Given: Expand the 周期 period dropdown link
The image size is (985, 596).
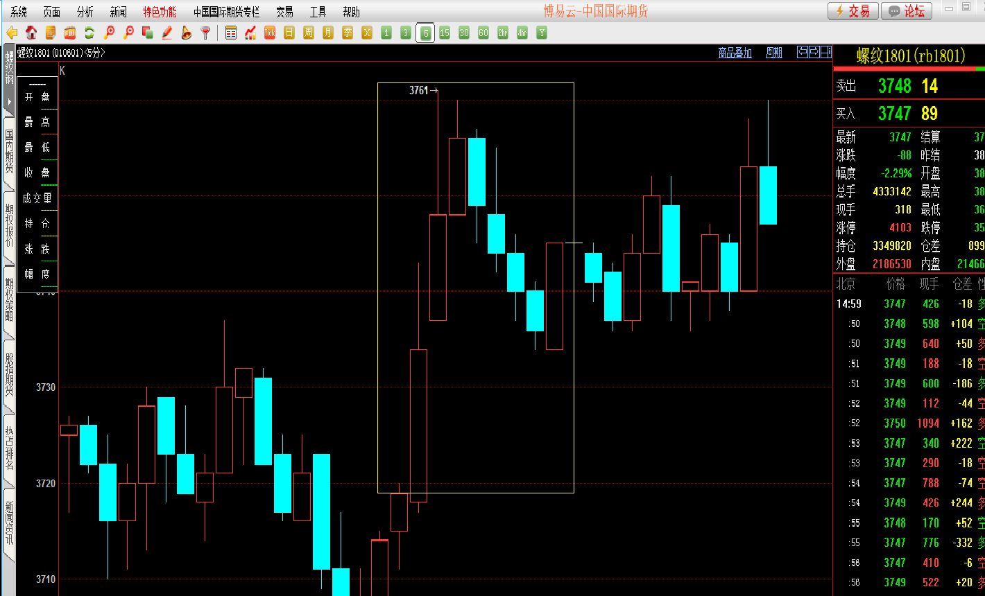Looking at the screenshot, I should (x=773, y=53).
